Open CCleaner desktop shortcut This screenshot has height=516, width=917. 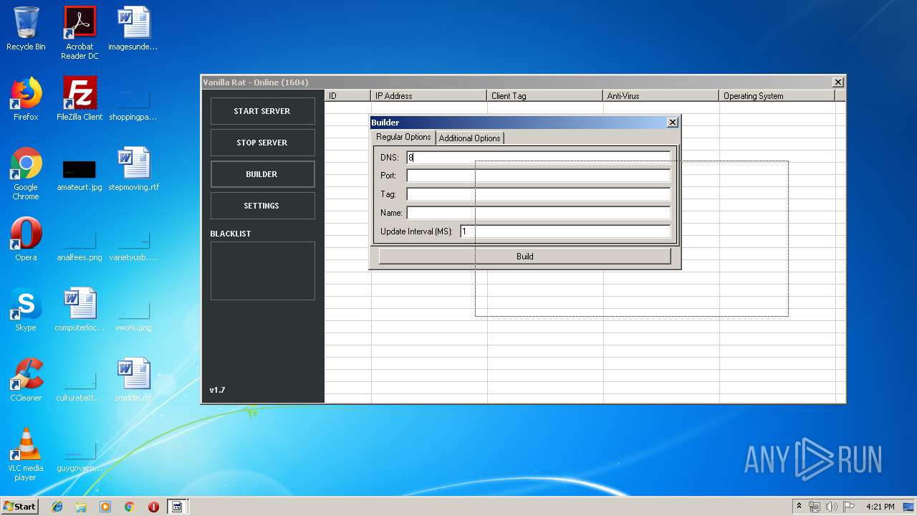tap(26, 380)
